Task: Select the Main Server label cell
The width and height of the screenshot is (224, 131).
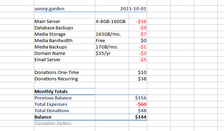Action: coord(65,22)
